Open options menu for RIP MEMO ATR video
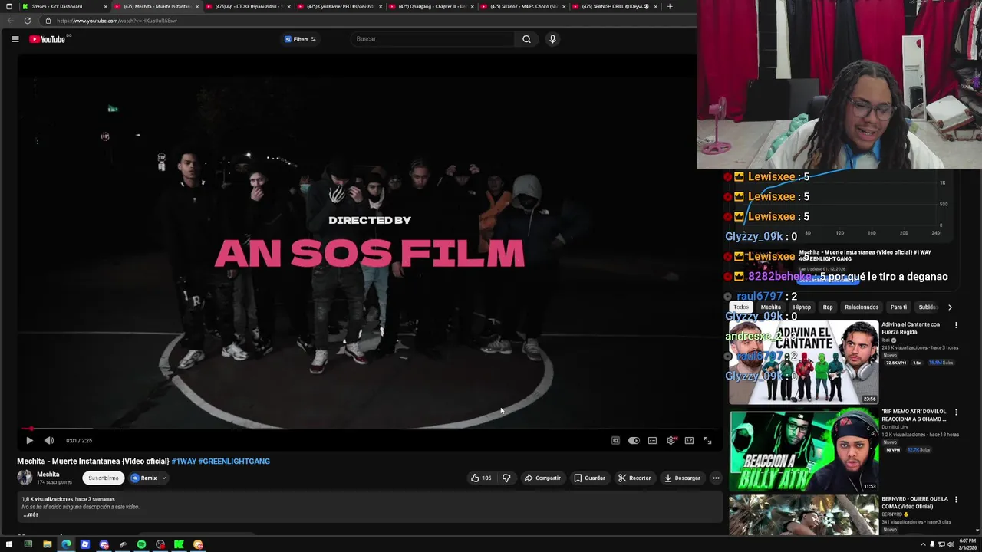 tap(956, 412)
